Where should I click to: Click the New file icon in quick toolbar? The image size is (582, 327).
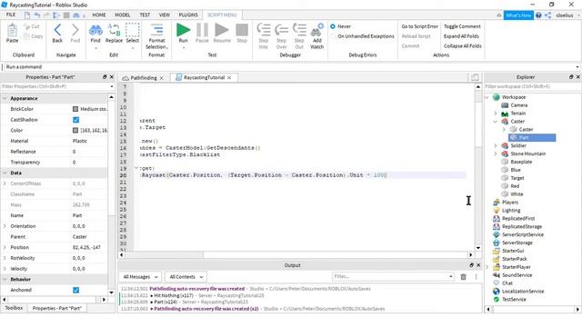(27, 15)
